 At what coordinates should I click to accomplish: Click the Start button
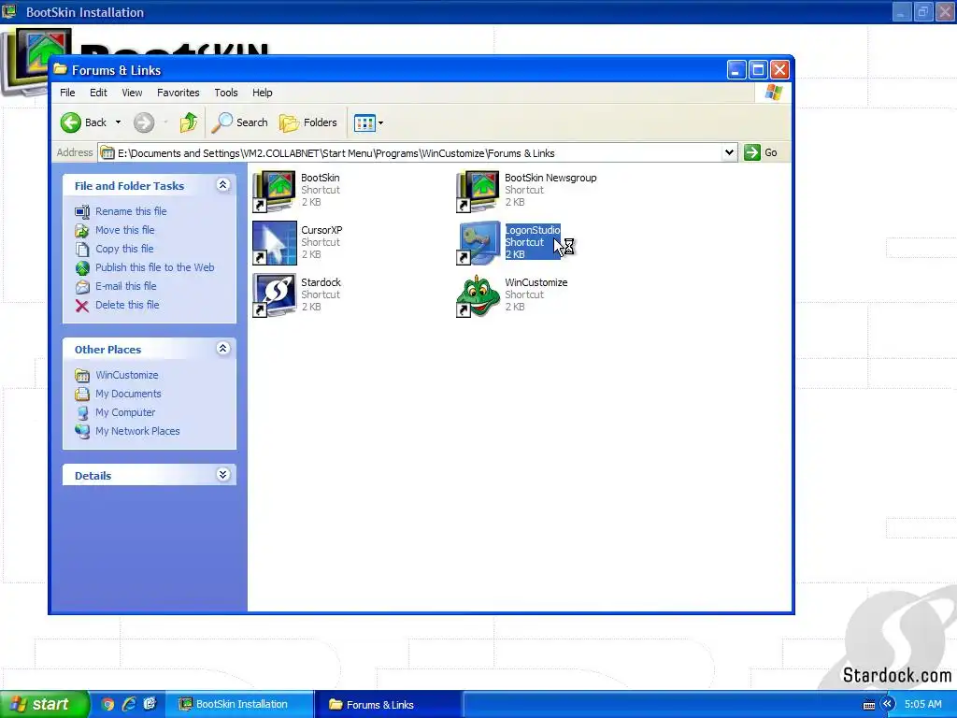point(44,704)
